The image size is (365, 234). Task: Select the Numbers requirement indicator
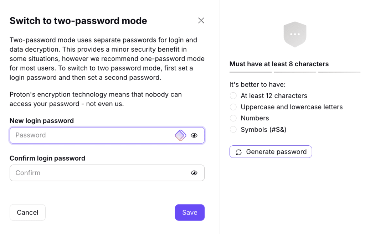233,118
